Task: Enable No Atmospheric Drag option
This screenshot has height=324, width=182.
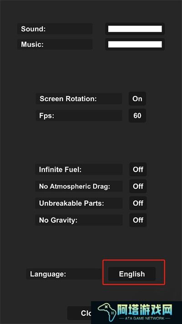Action: click(x=138, y=186)
